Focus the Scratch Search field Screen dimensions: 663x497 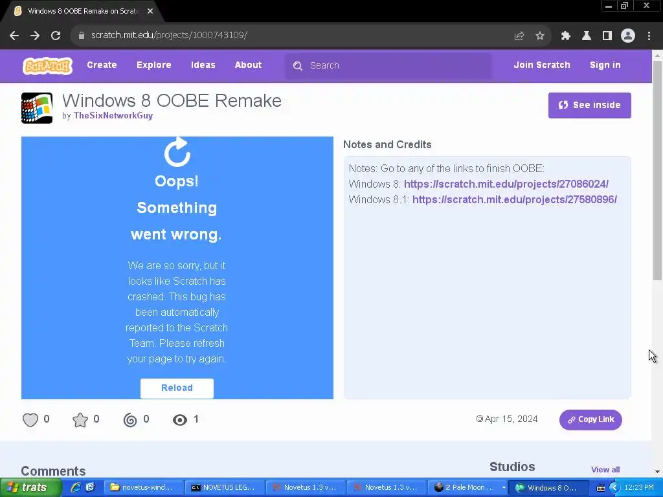tap(388, 66)
